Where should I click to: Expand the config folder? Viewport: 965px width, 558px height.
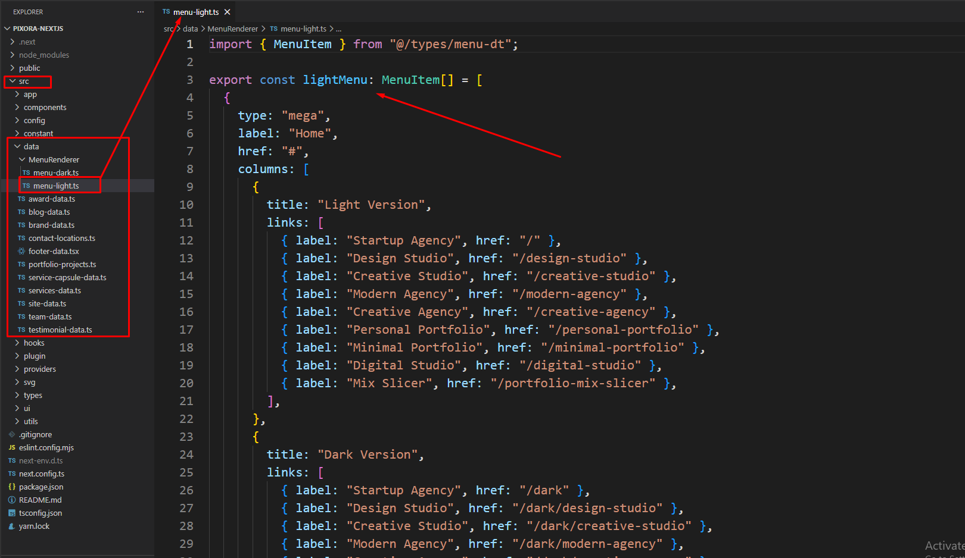[x=34, y=120]
